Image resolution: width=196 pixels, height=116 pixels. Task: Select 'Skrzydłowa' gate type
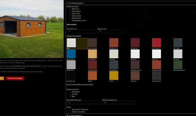tap(70, 92)
